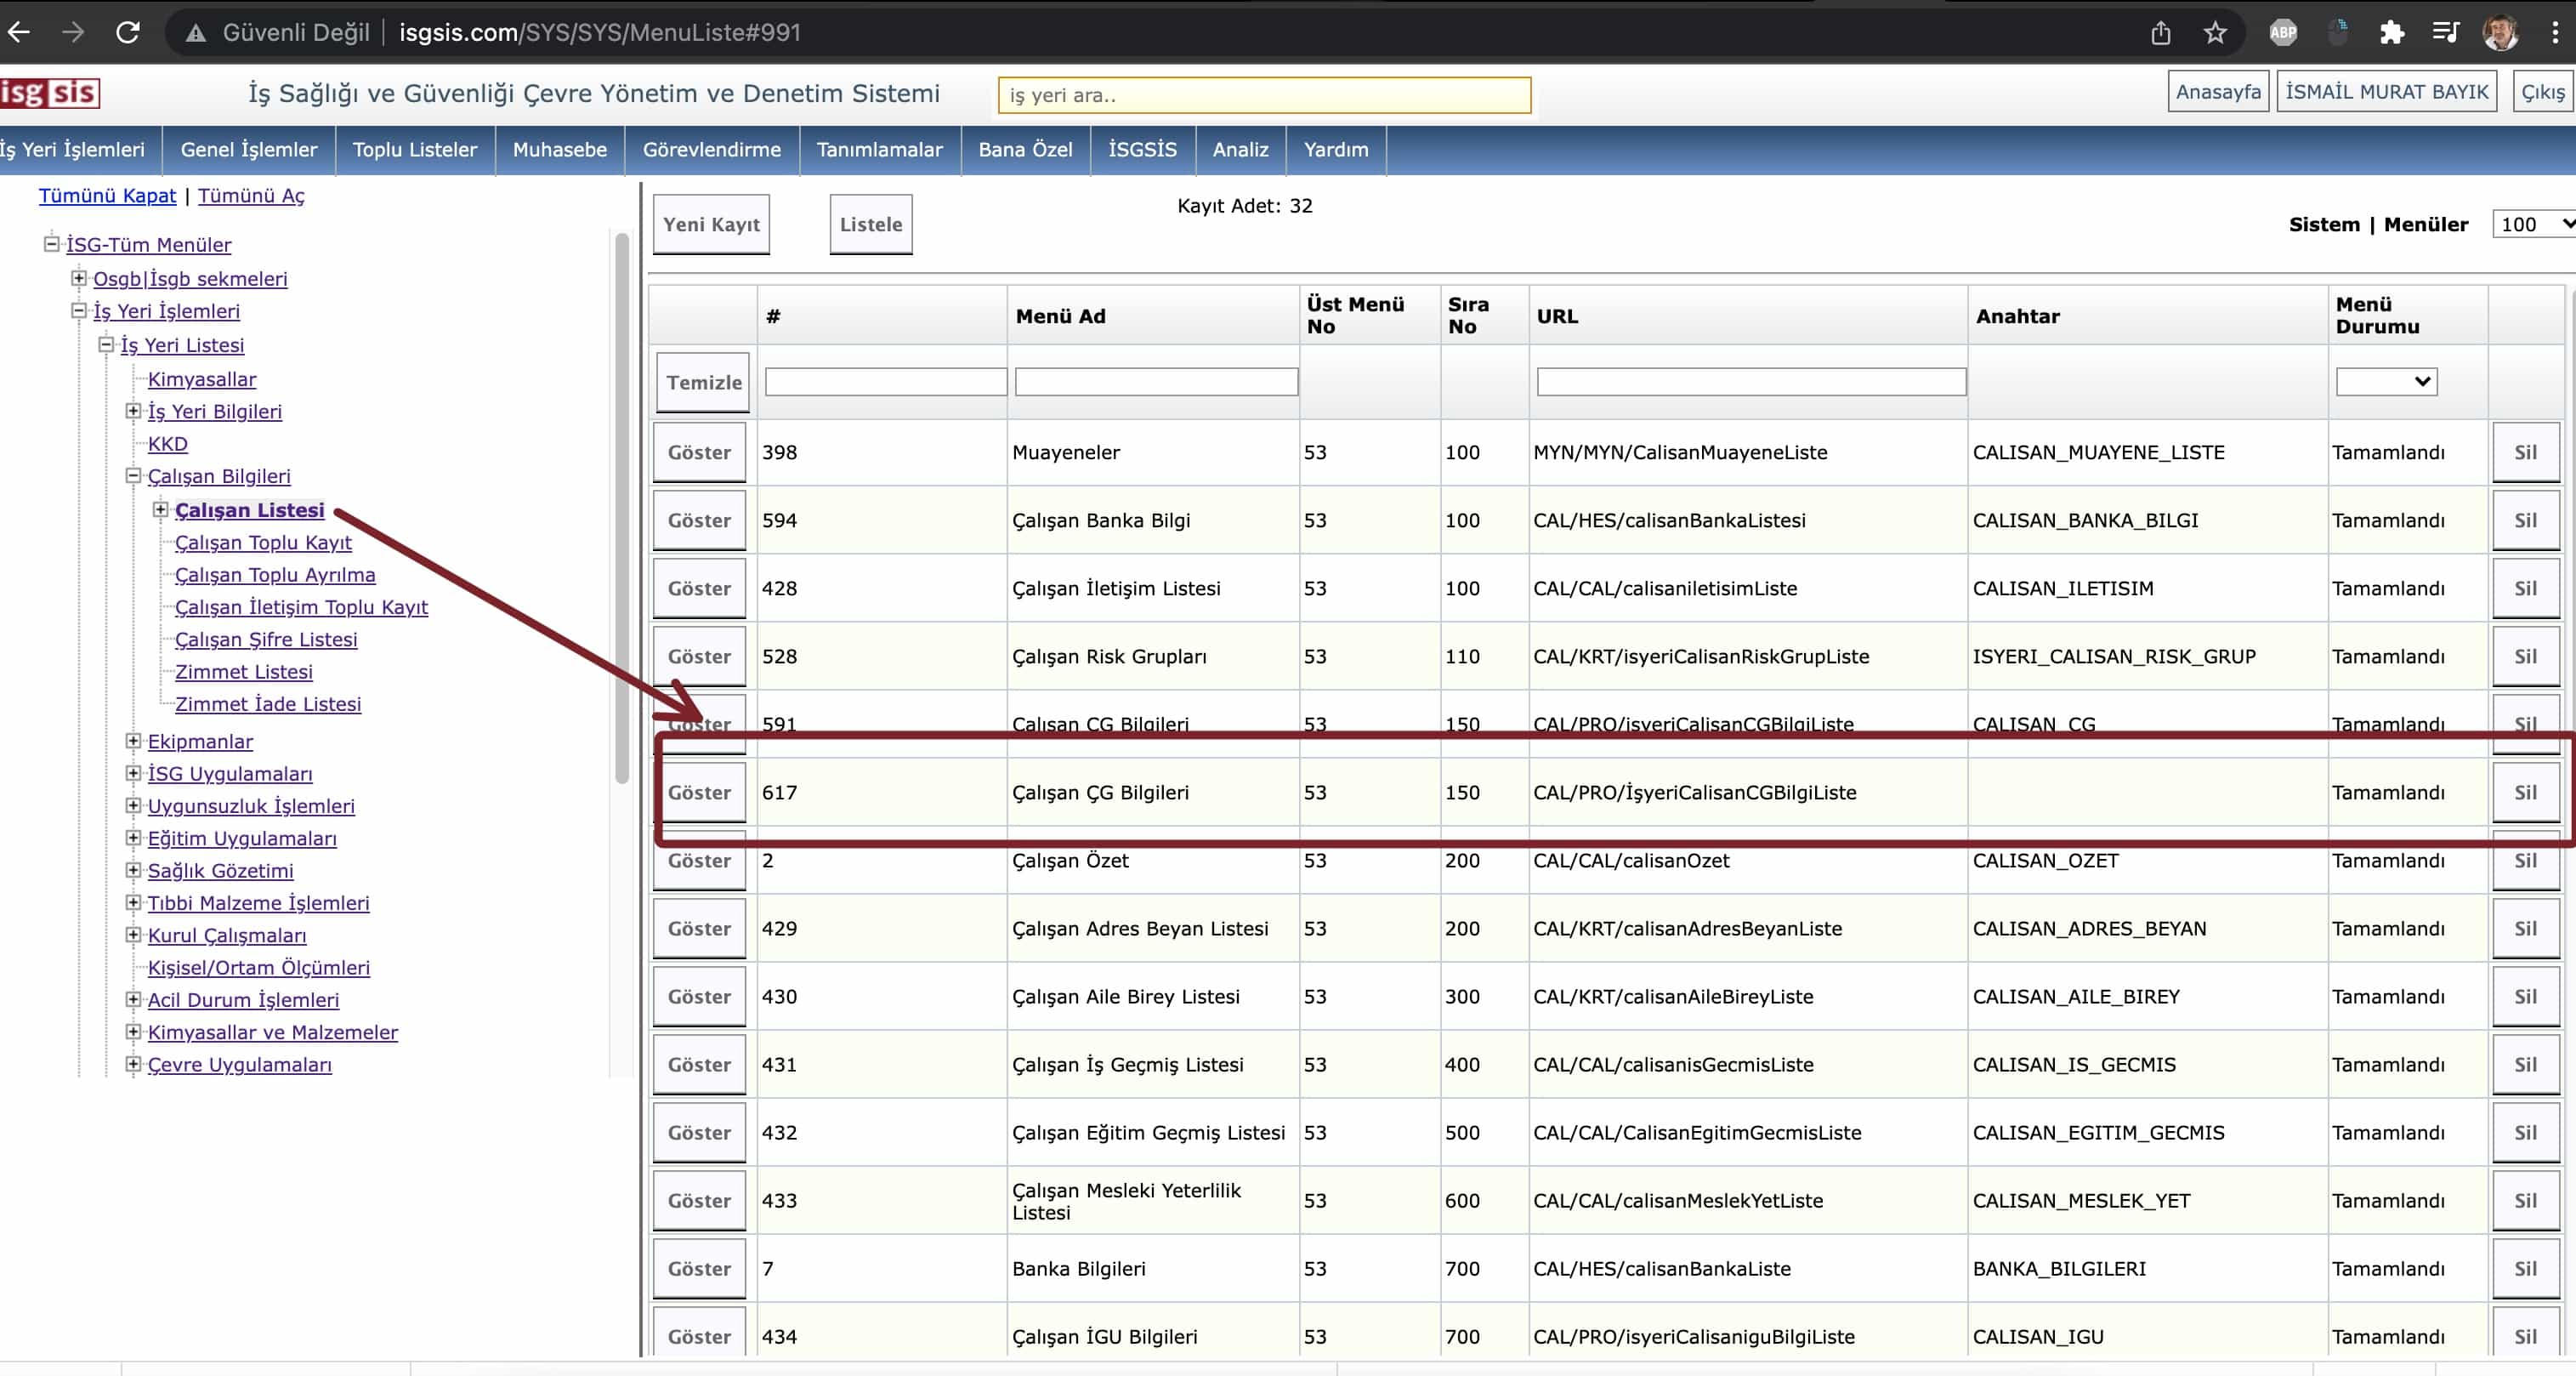The image size is (2576, 1376).
Task: Open the Muhasebe menu
Action: click(x=559, y=150)
